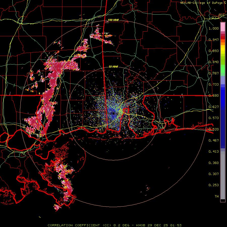Click the 0.627 color scale value
227x227 pixels.
(x=214, y=107)
